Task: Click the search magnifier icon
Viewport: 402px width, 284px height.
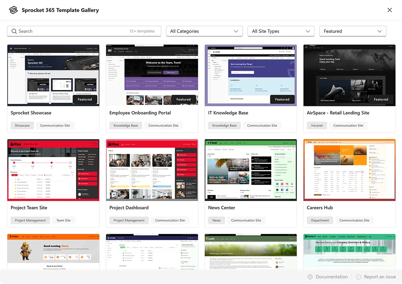Action: coord(14,31)
